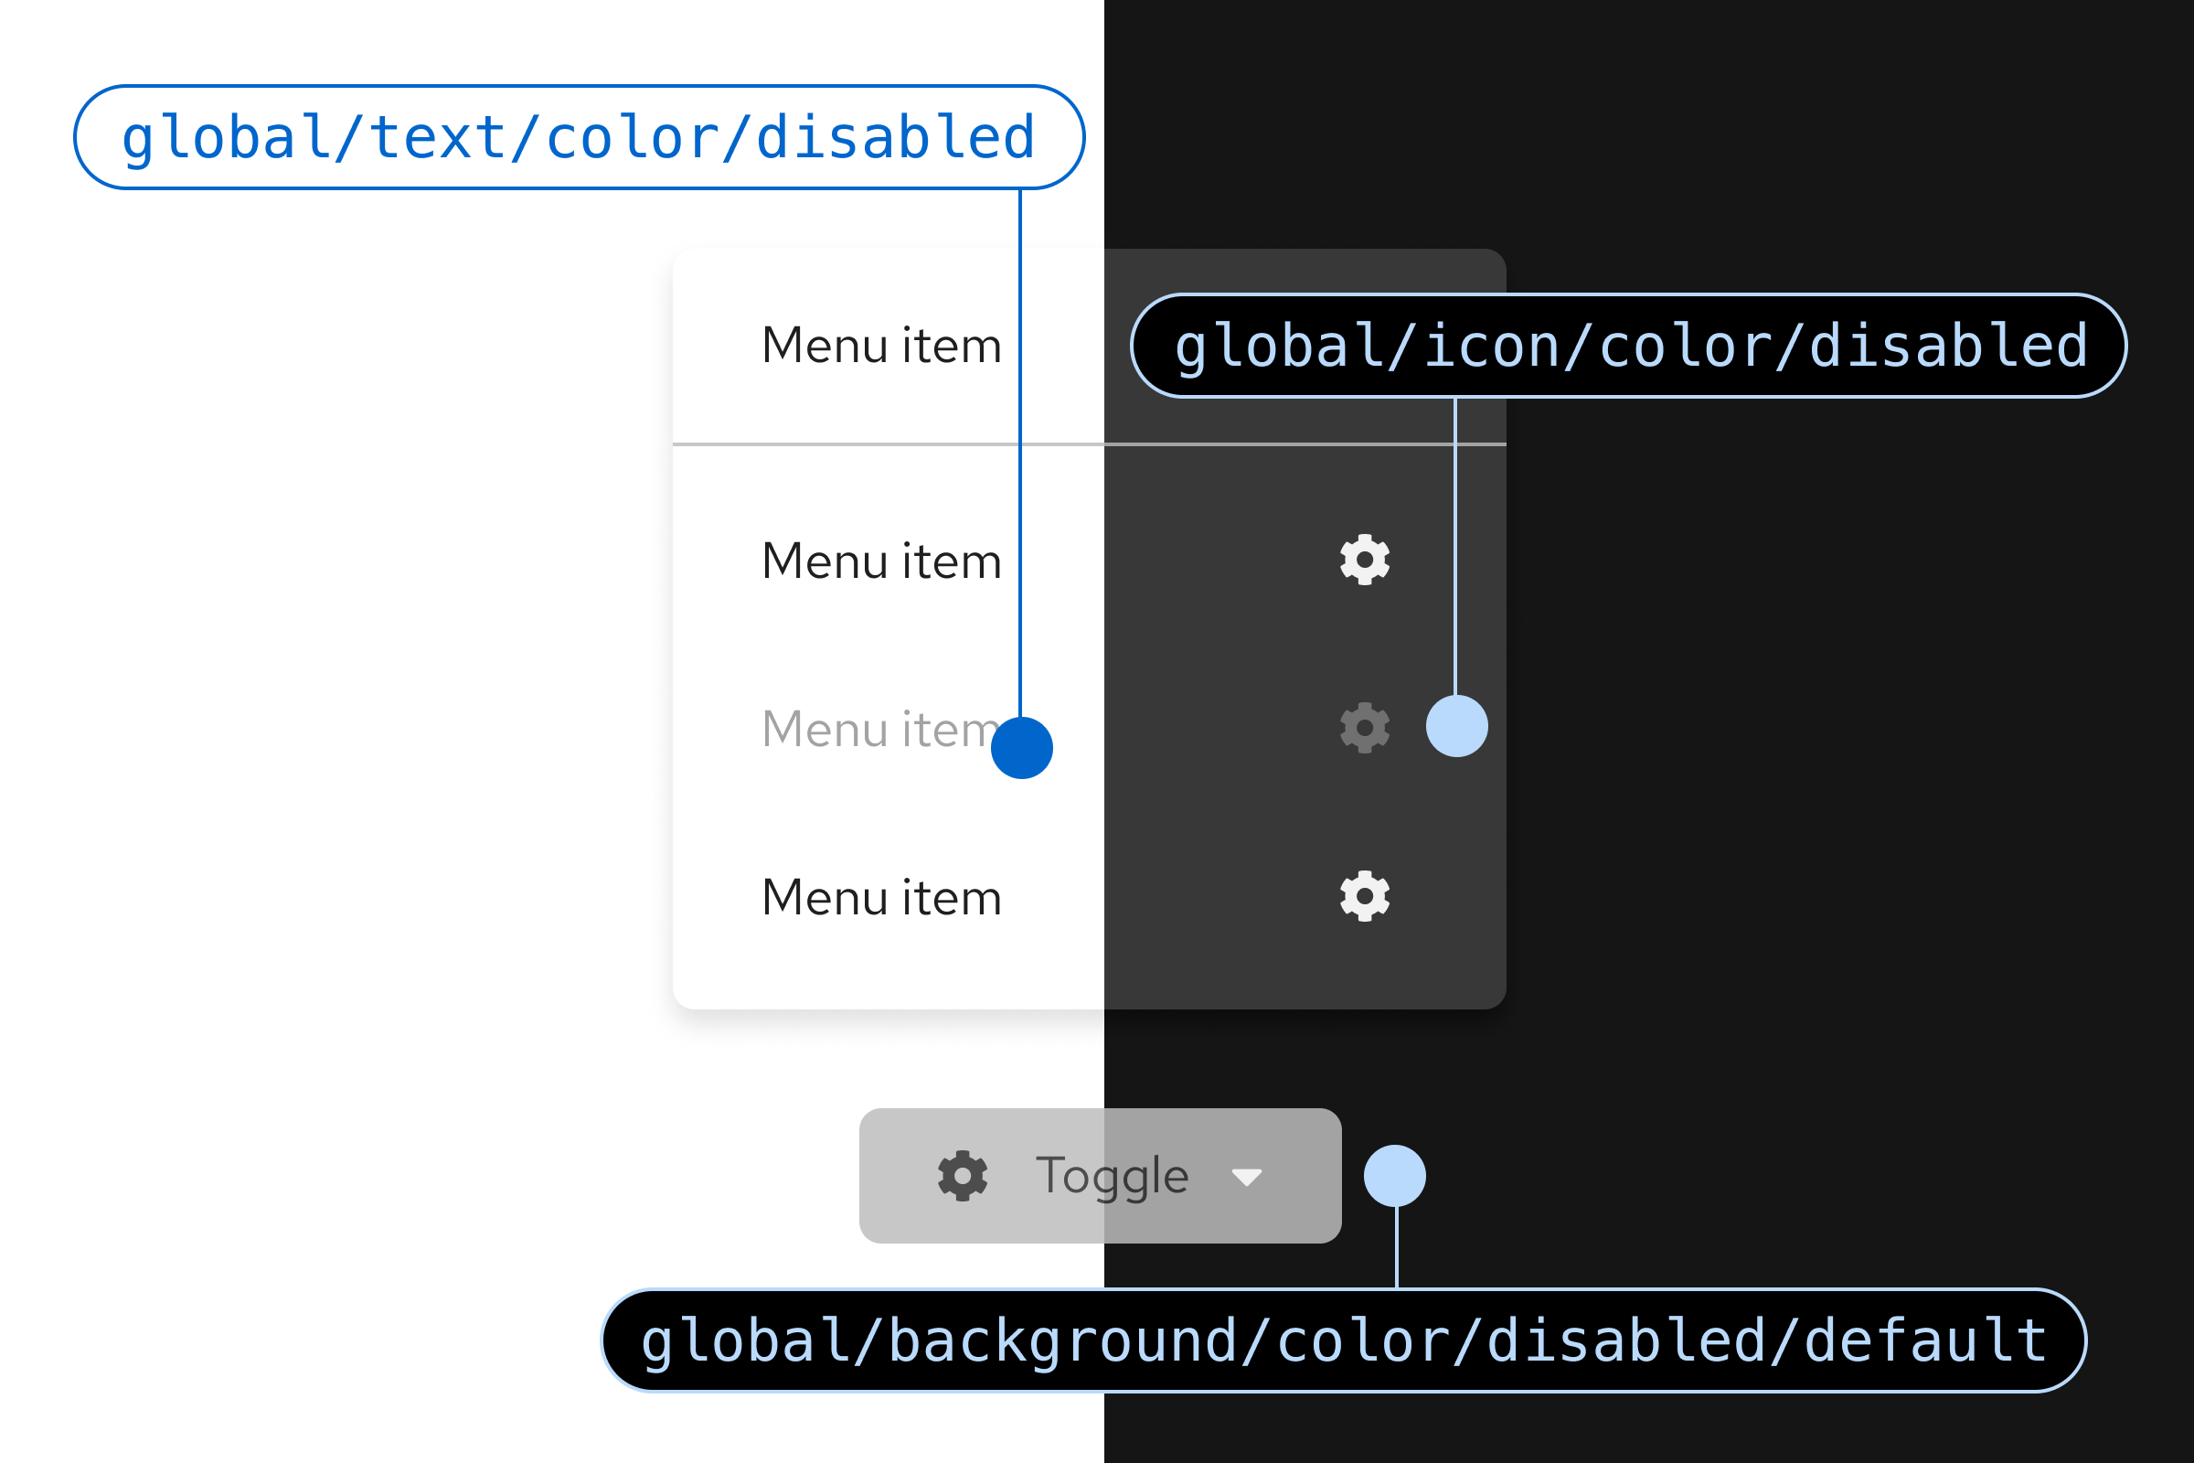
Task: Click the gear icon next to the bottom menu item
Action: click(x=1364, y=896)
